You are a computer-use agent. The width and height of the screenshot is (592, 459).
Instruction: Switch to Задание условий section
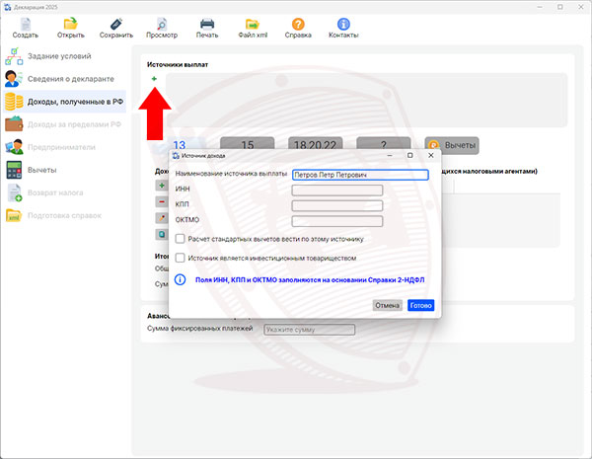click(x=59, y=56)
